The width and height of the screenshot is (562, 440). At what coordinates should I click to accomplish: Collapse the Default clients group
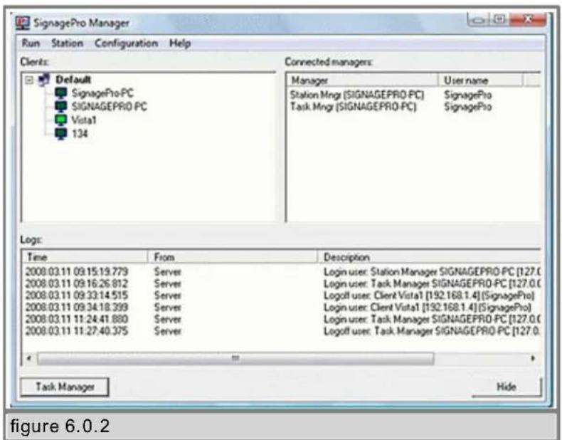[29, 80]
